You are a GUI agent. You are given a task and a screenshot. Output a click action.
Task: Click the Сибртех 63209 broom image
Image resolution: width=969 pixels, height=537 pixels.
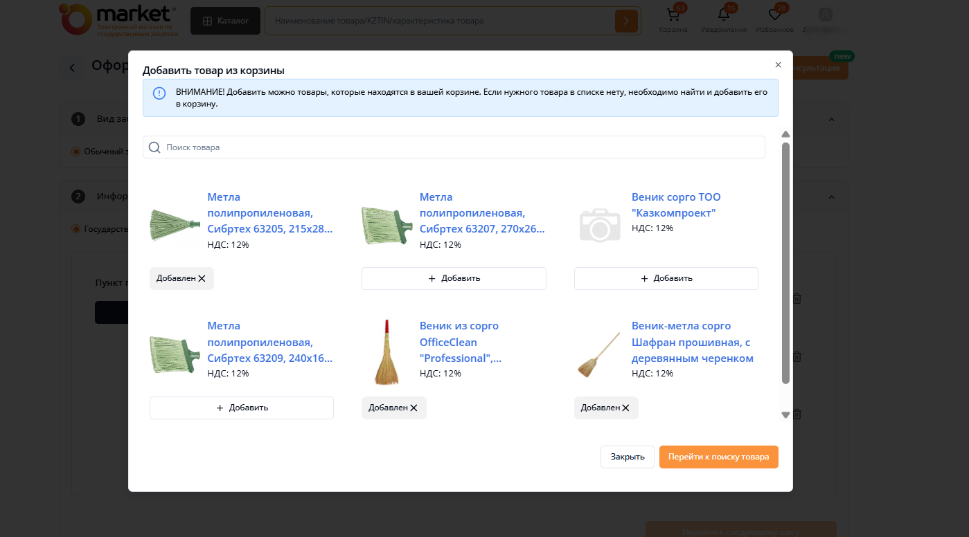click(175, 354)
